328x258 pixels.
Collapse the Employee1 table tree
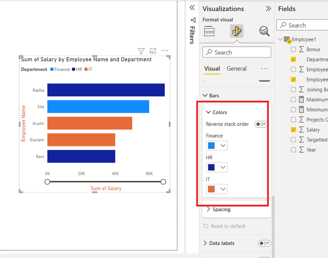coord(280,39)
